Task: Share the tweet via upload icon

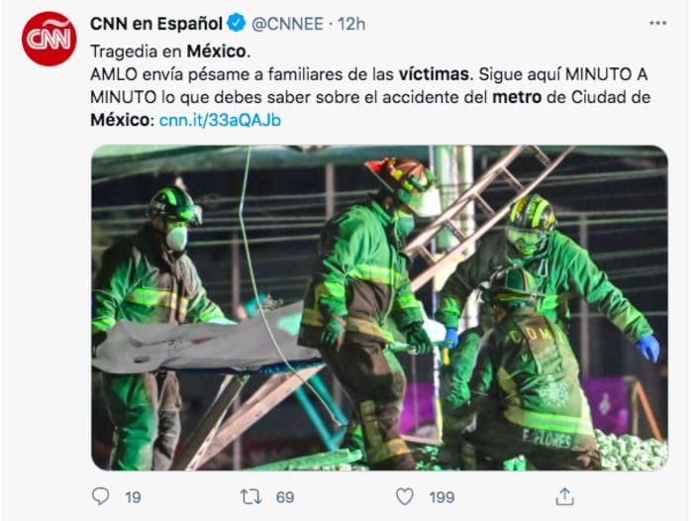Action: [x=565, y=496]
